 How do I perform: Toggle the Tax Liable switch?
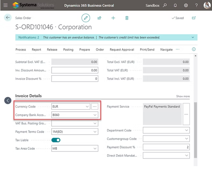point(56,140)
